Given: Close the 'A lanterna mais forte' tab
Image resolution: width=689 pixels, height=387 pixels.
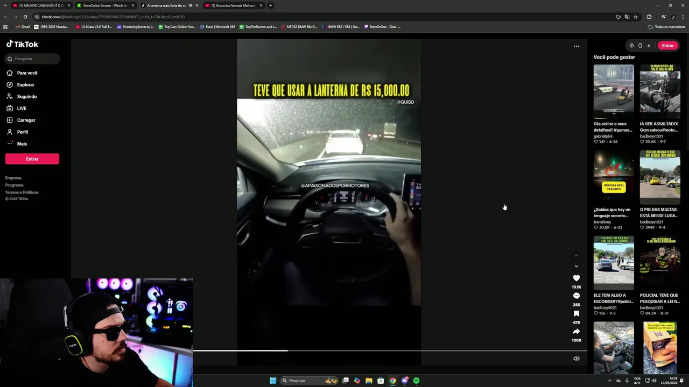Looking at the screenshot, I should point(197,5).
